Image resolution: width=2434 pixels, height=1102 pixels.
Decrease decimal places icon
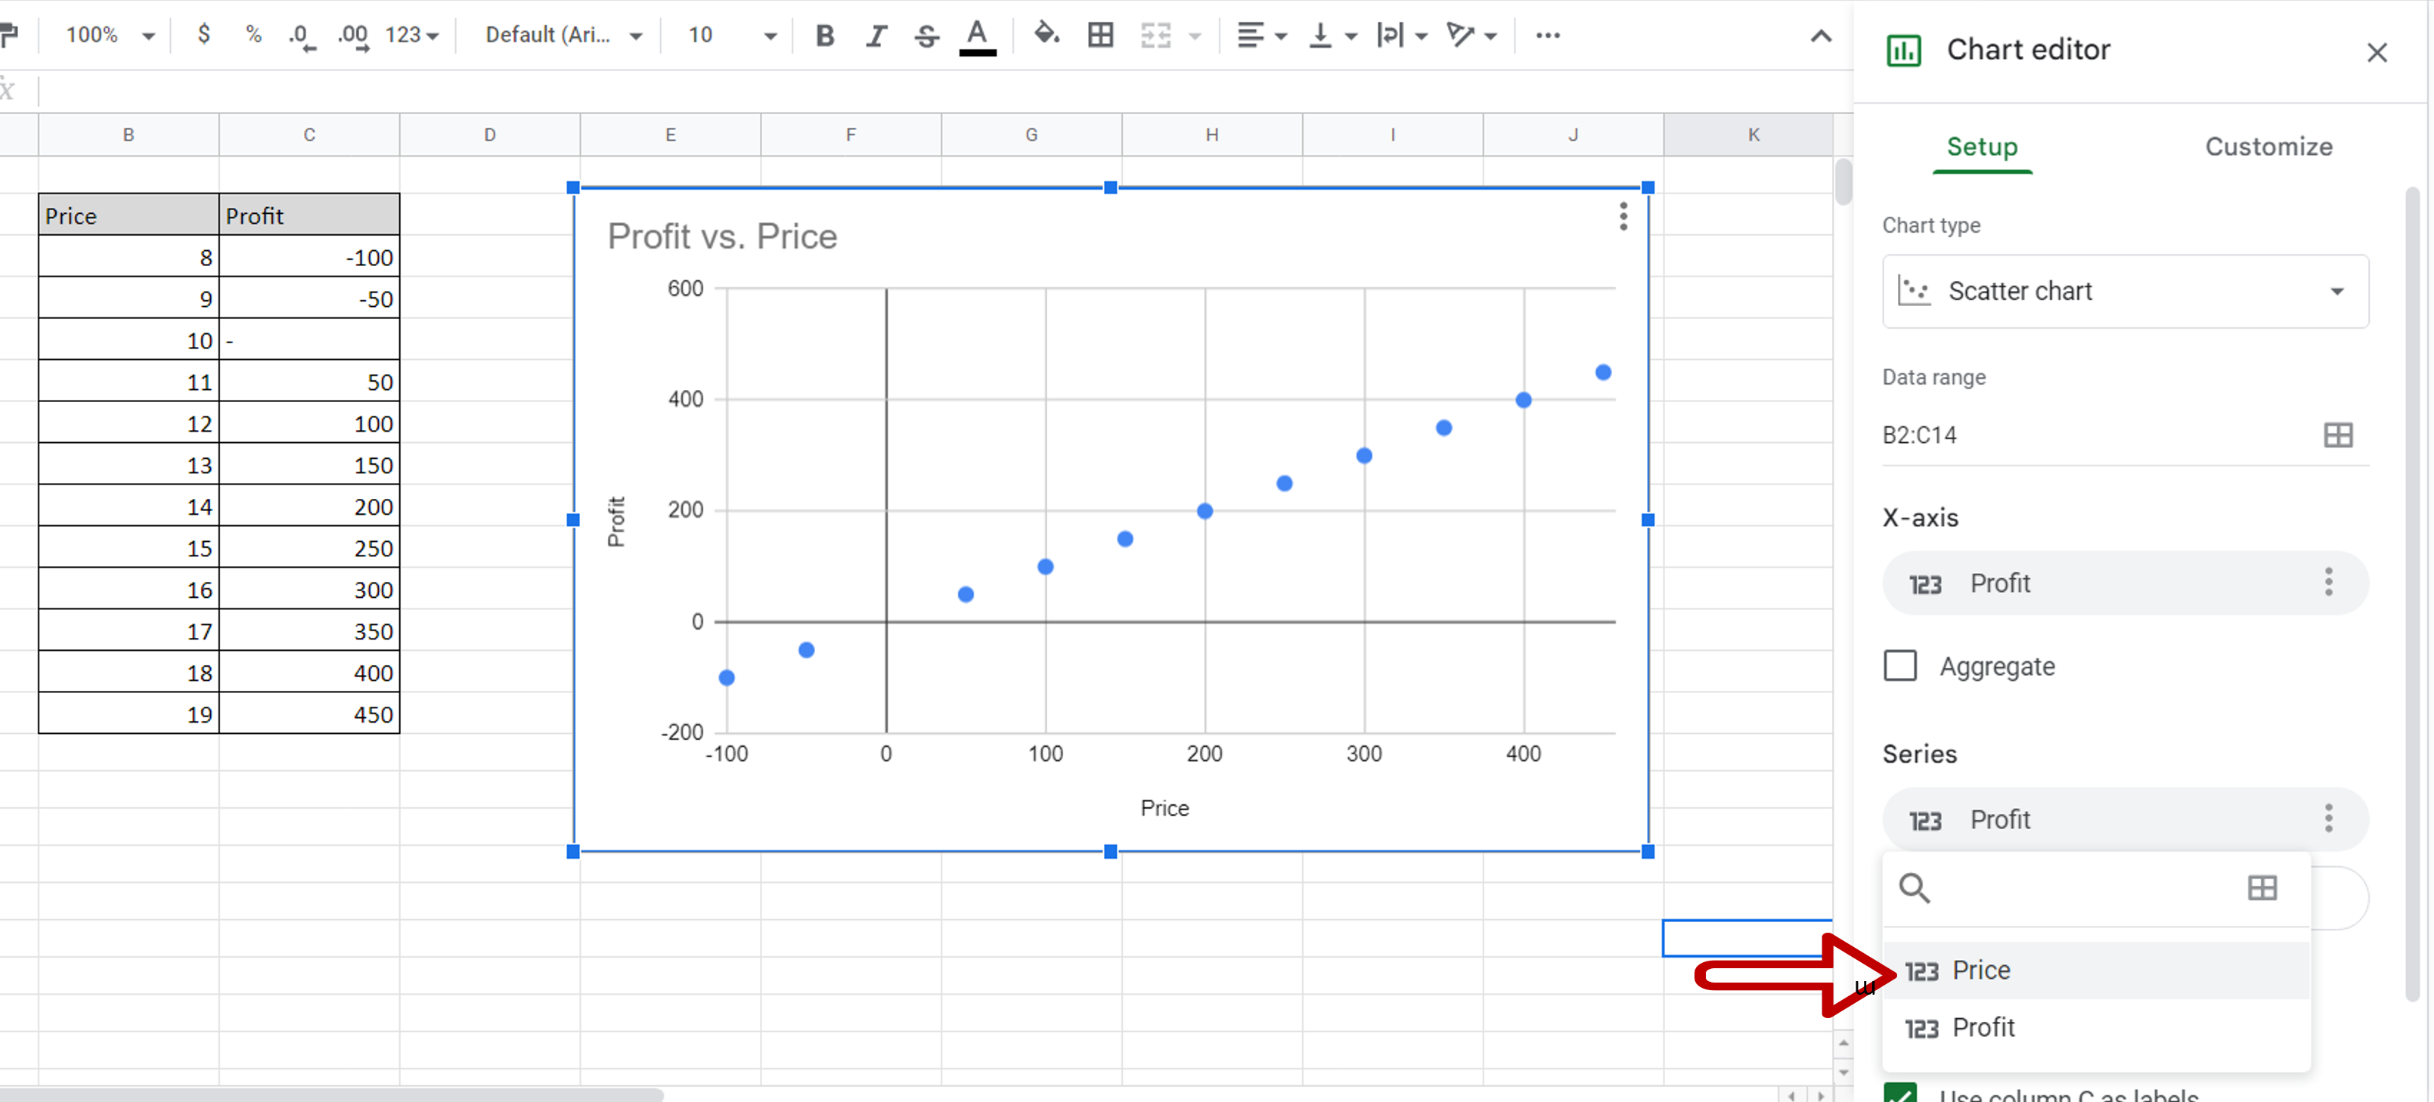coord(302,36)
